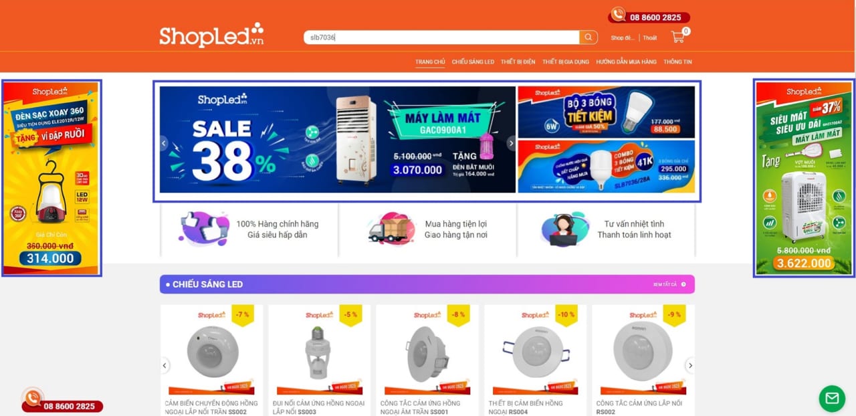The height and width of the screenshot is (416, 856).
Task: Advance to the next main banner slide
Action: pos(512,143)
